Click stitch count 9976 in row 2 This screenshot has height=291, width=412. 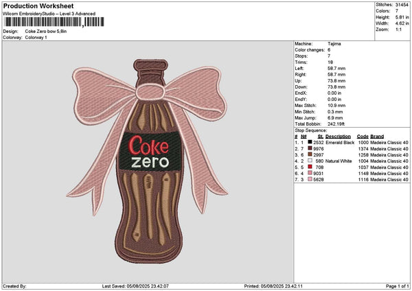pos(319,149)
